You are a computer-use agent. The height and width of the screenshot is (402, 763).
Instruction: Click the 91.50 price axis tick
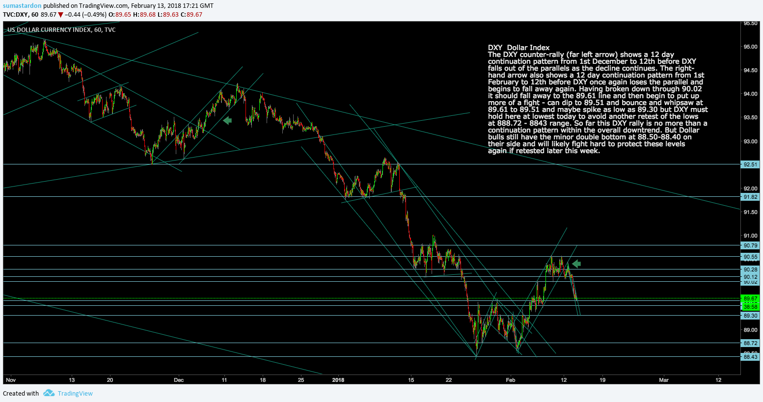750,213
